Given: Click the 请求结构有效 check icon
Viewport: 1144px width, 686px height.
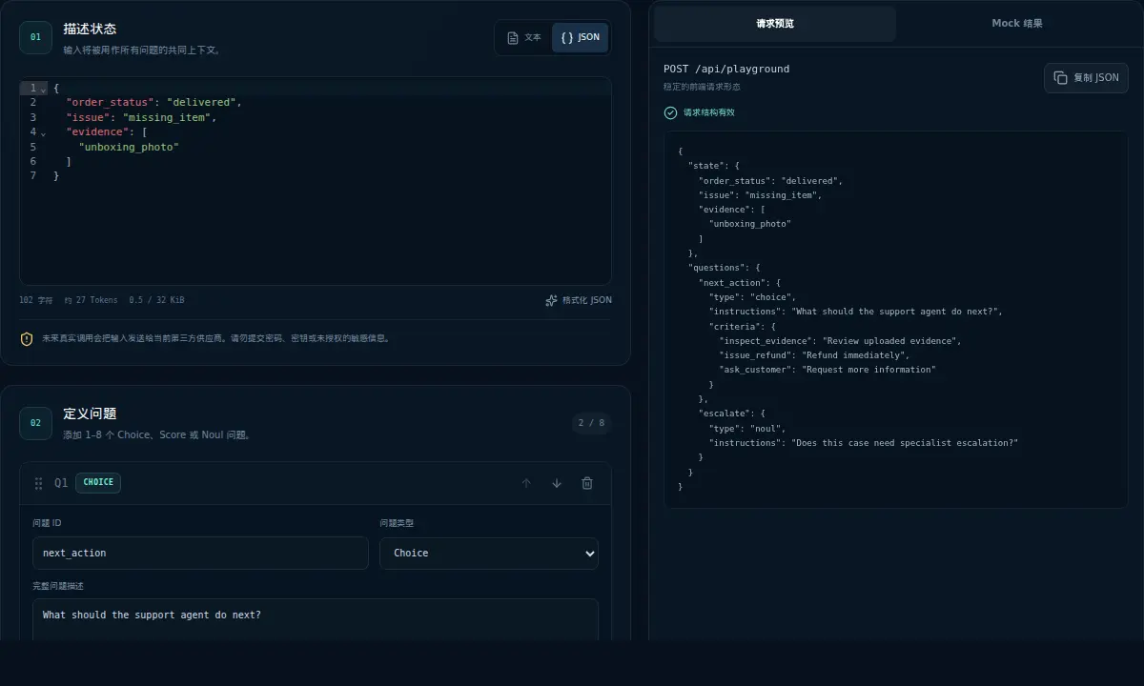Looking at the screenshot, I should 670,112.
